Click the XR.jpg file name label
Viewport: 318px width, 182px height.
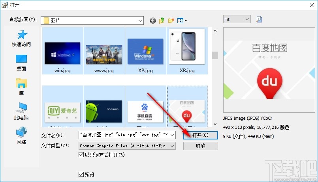pyautogui.click(x=187, y=71)
